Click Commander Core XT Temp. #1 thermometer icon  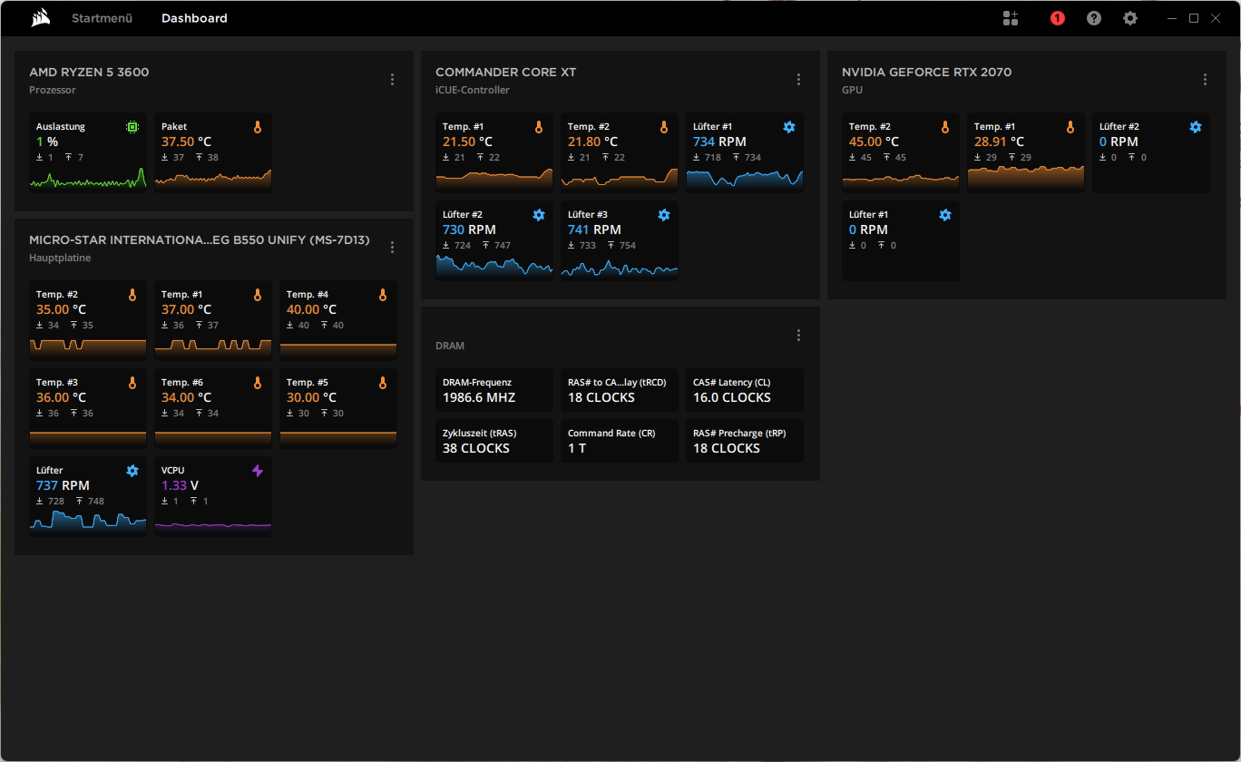click(539, 127)
